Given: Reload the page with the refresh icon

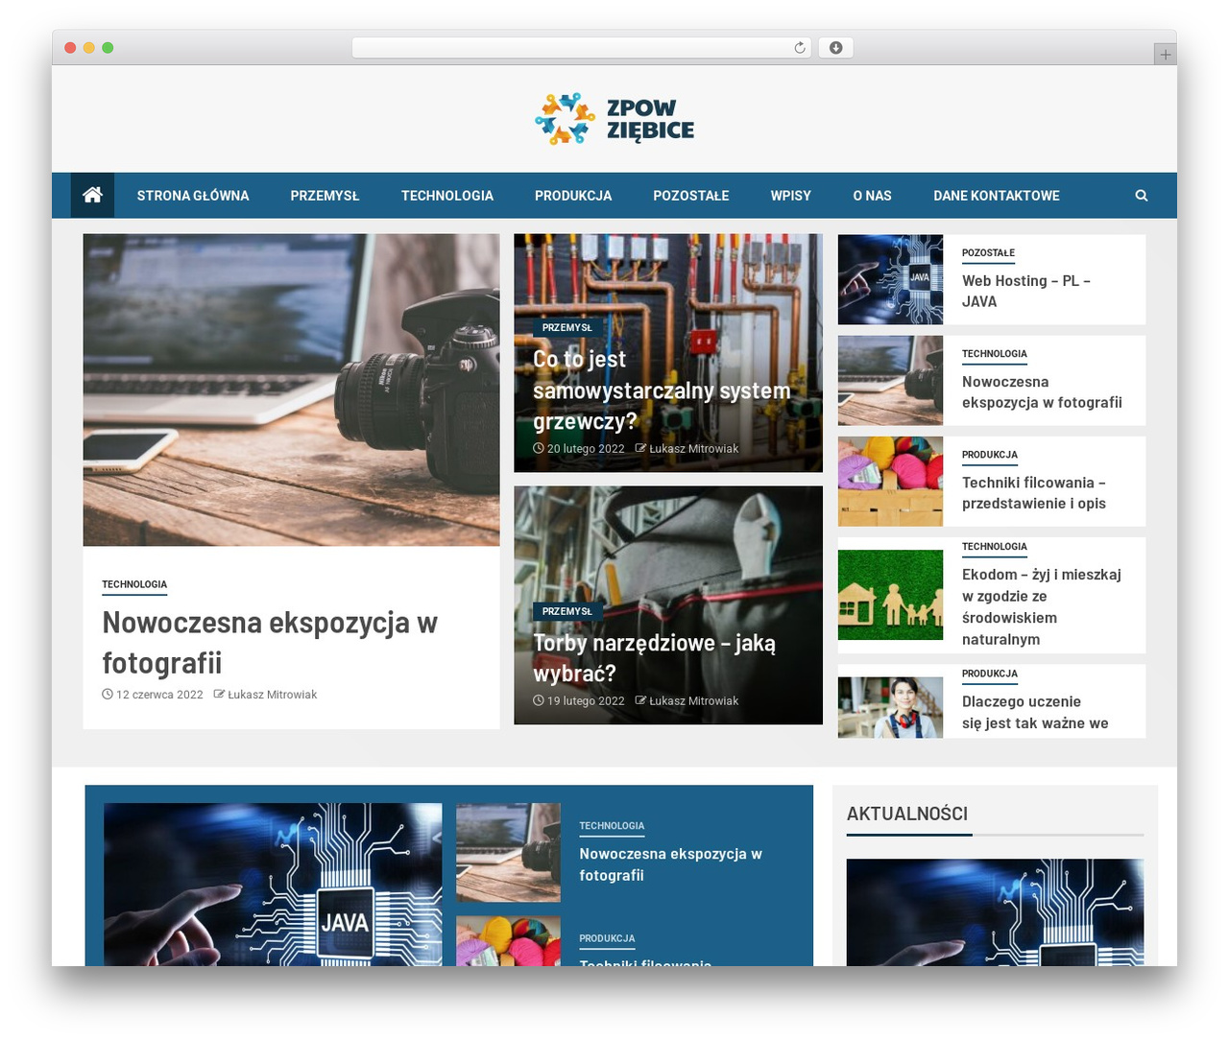Looking at the screenshot, I should 800,48.
